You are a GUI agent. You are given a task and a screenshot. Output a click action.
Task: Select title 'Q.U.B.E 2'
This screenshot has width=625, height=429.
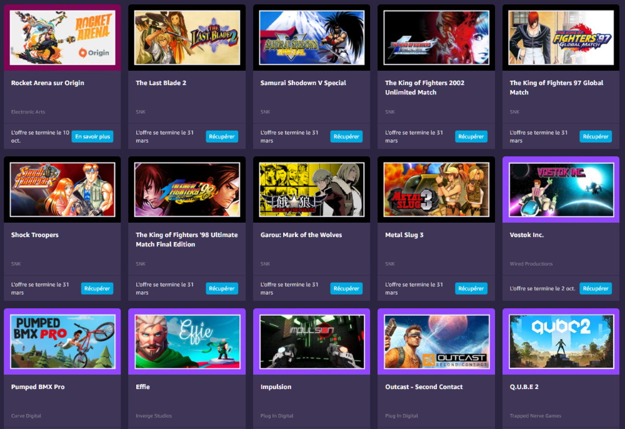pos(524,386)
